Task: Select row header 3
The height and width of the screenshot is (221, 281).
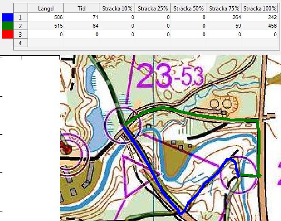Action: point(20,34)
